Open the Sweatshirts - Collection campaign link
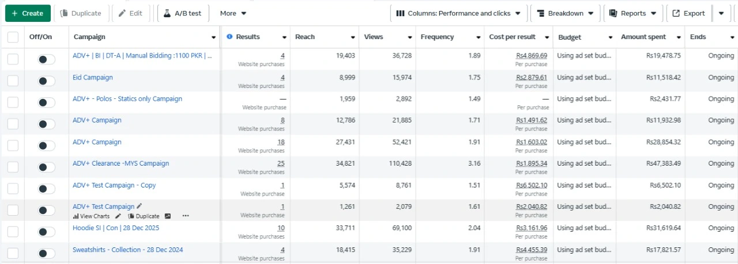This screenshot has height=264, width=738. pos(127,250)
